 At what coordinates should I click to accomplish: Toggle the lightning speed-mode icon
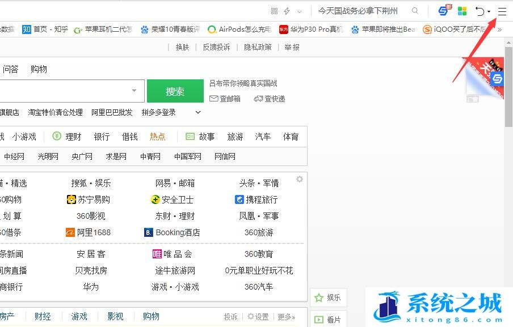(x=287, y=11)
